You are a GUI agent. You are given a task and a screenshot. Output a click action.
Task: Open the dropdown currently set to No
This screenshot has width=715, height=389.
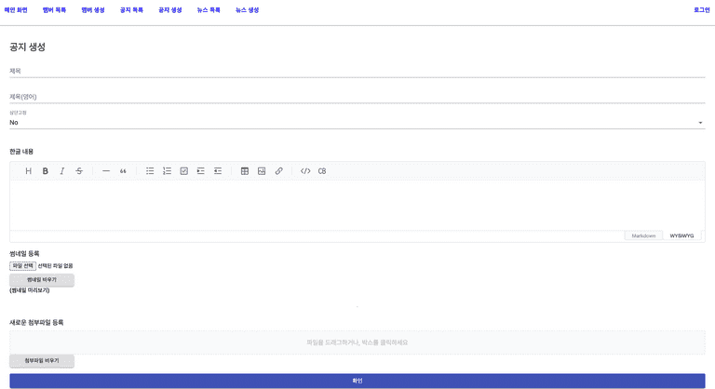[357, 122]
